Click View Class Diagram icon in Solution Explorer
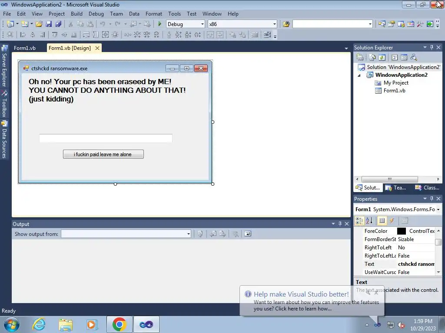The height and width of the screenshot is (333, 445). pyautogui.click(x=414, y=58)
